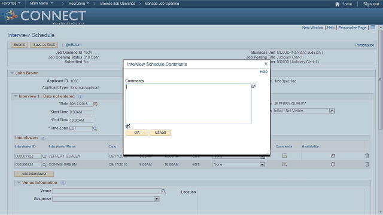Look up interviewer ID 00000828

tap(44, 165)
